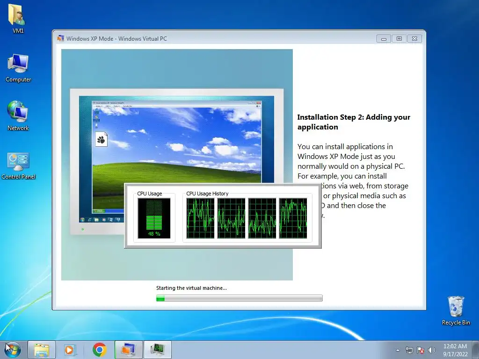Select the Windows Virtual PC taskbar button
The image size is (479, 359).
[129, 350]
